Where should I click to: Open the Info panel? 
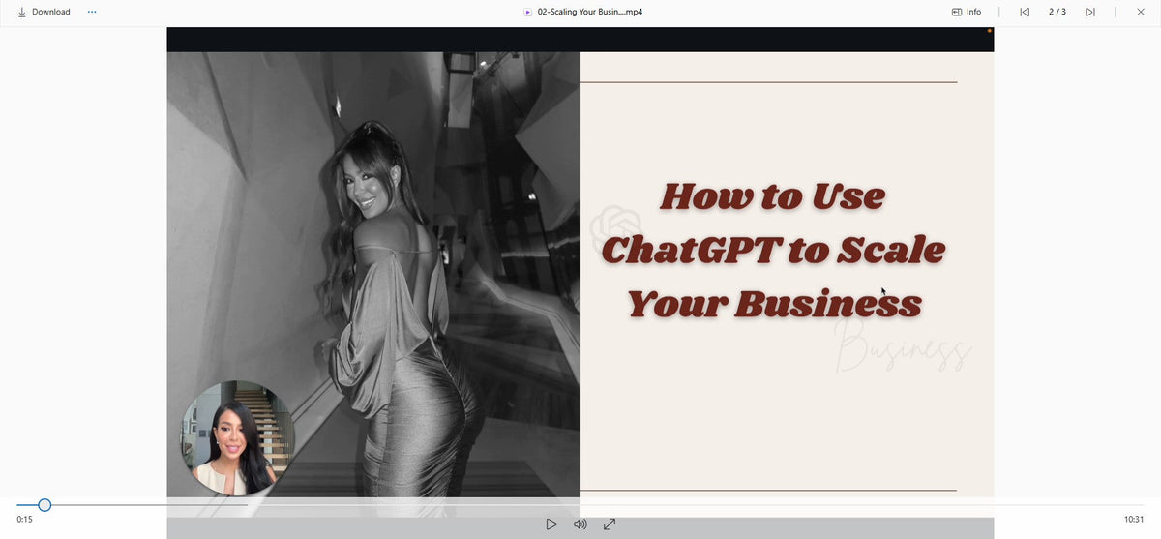[967, 12]
